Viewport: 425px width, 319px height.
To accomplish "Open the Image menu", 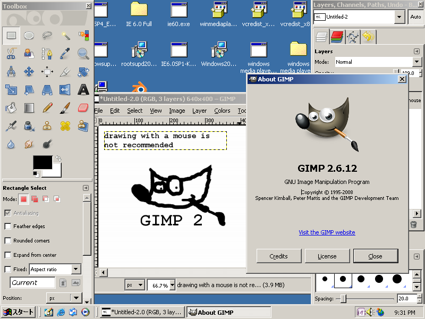I will coord(177,111).
